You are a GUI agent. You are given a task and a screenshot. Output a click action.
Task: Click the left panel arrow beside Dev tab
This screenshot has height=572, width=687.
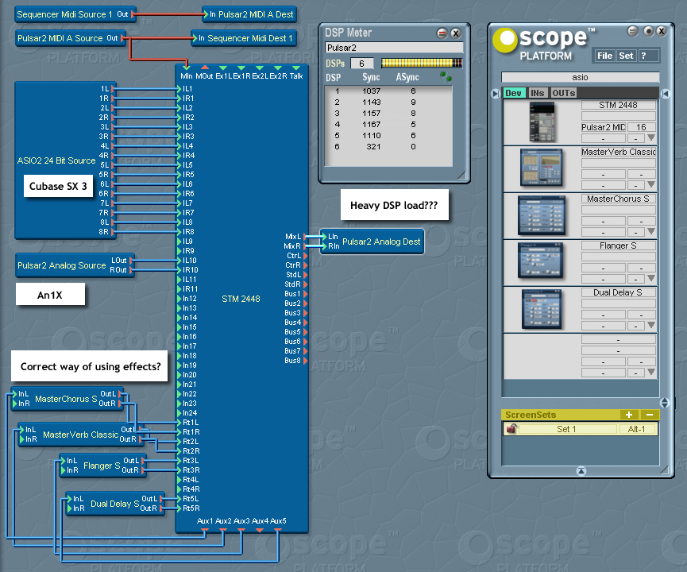coord(496,94)
